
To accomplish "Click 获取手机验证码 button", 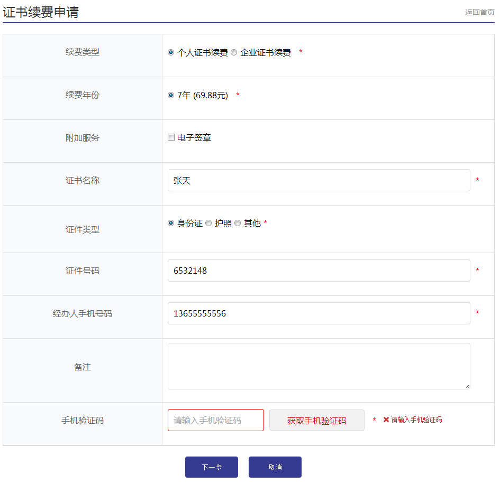I will pyautogui.click(x=316, y=420).
